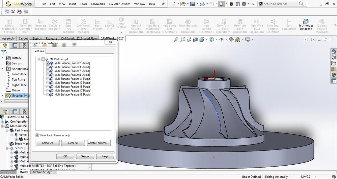Viewport: 337px width, 179px height.
Task: Open the dropdown arrow next to Save
Action: pyautogui.click(x=197, y=4)
